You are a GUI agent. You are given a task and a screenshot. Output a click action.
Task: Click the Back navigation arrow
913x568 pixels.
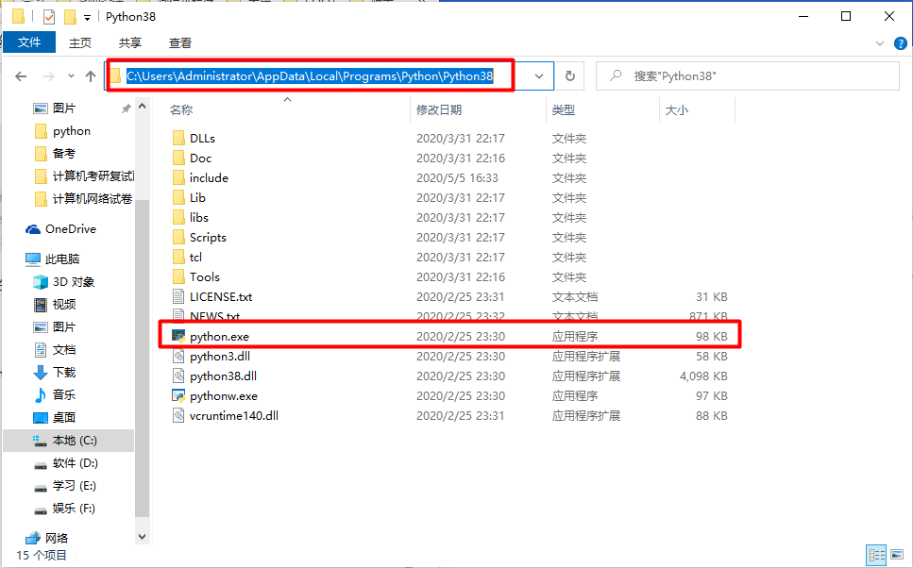pyautogui.click(x=21, y=76)
